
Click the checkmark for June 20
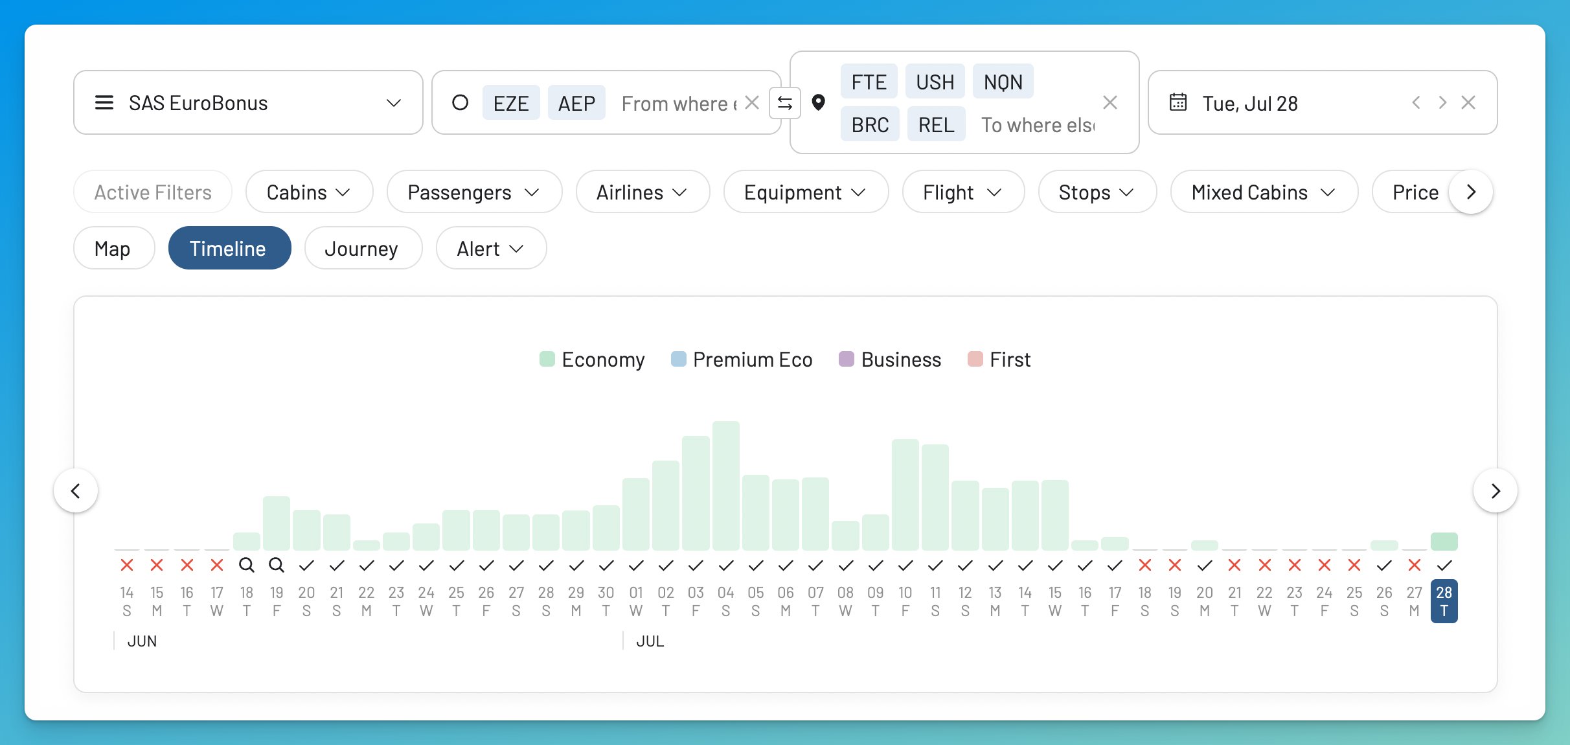[x=306, y=566]
